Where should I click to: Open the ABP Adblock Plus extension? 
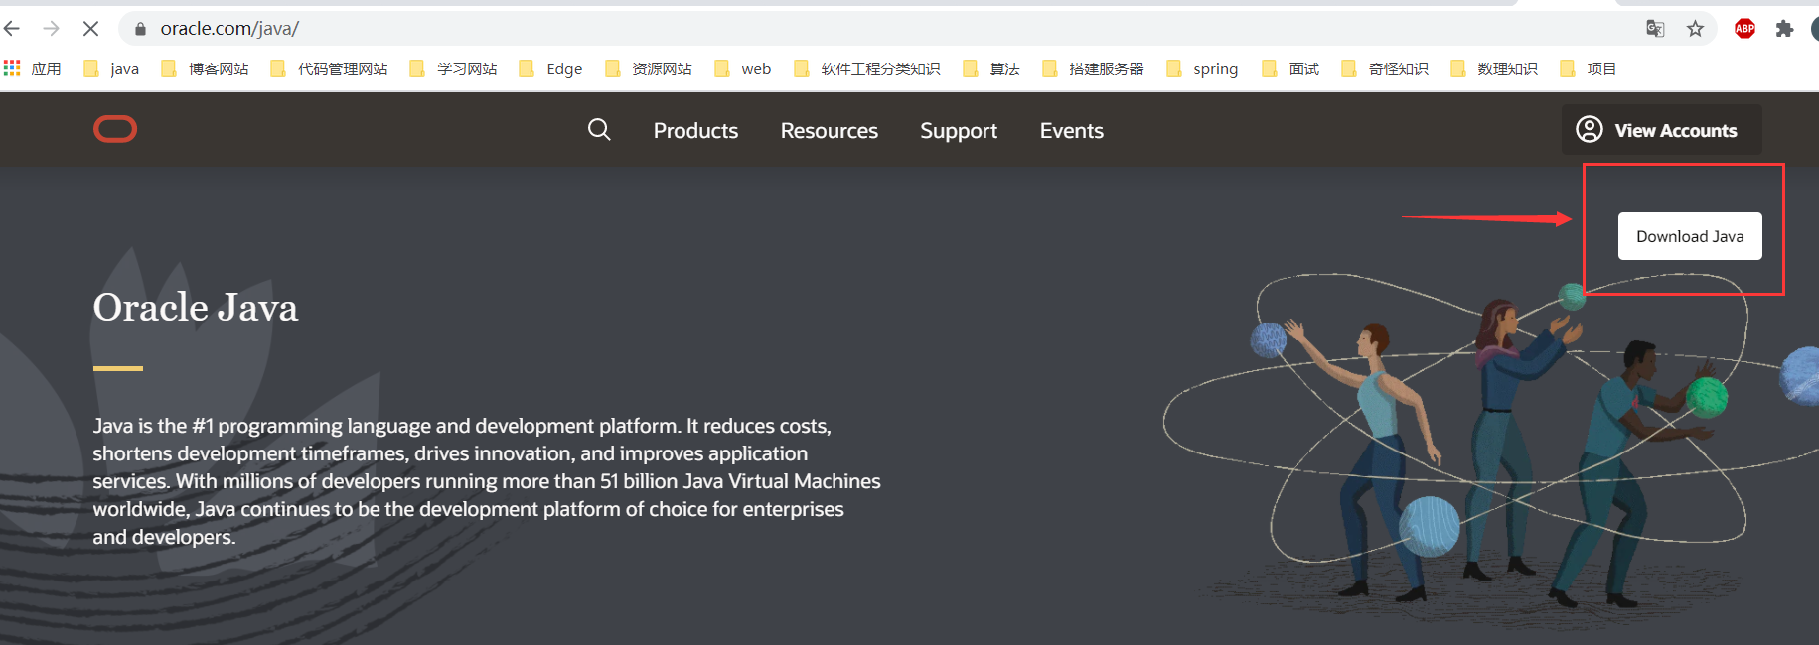tap(1744, 29)
